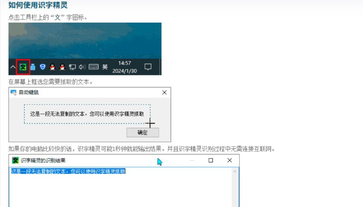Click the result window scrollbar up arrow

(x=235, y=172)
